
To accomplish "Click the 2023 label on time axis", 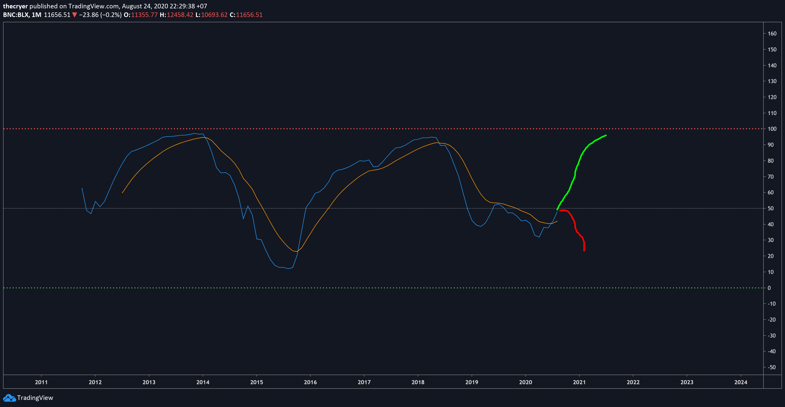I will pos(687,382).
